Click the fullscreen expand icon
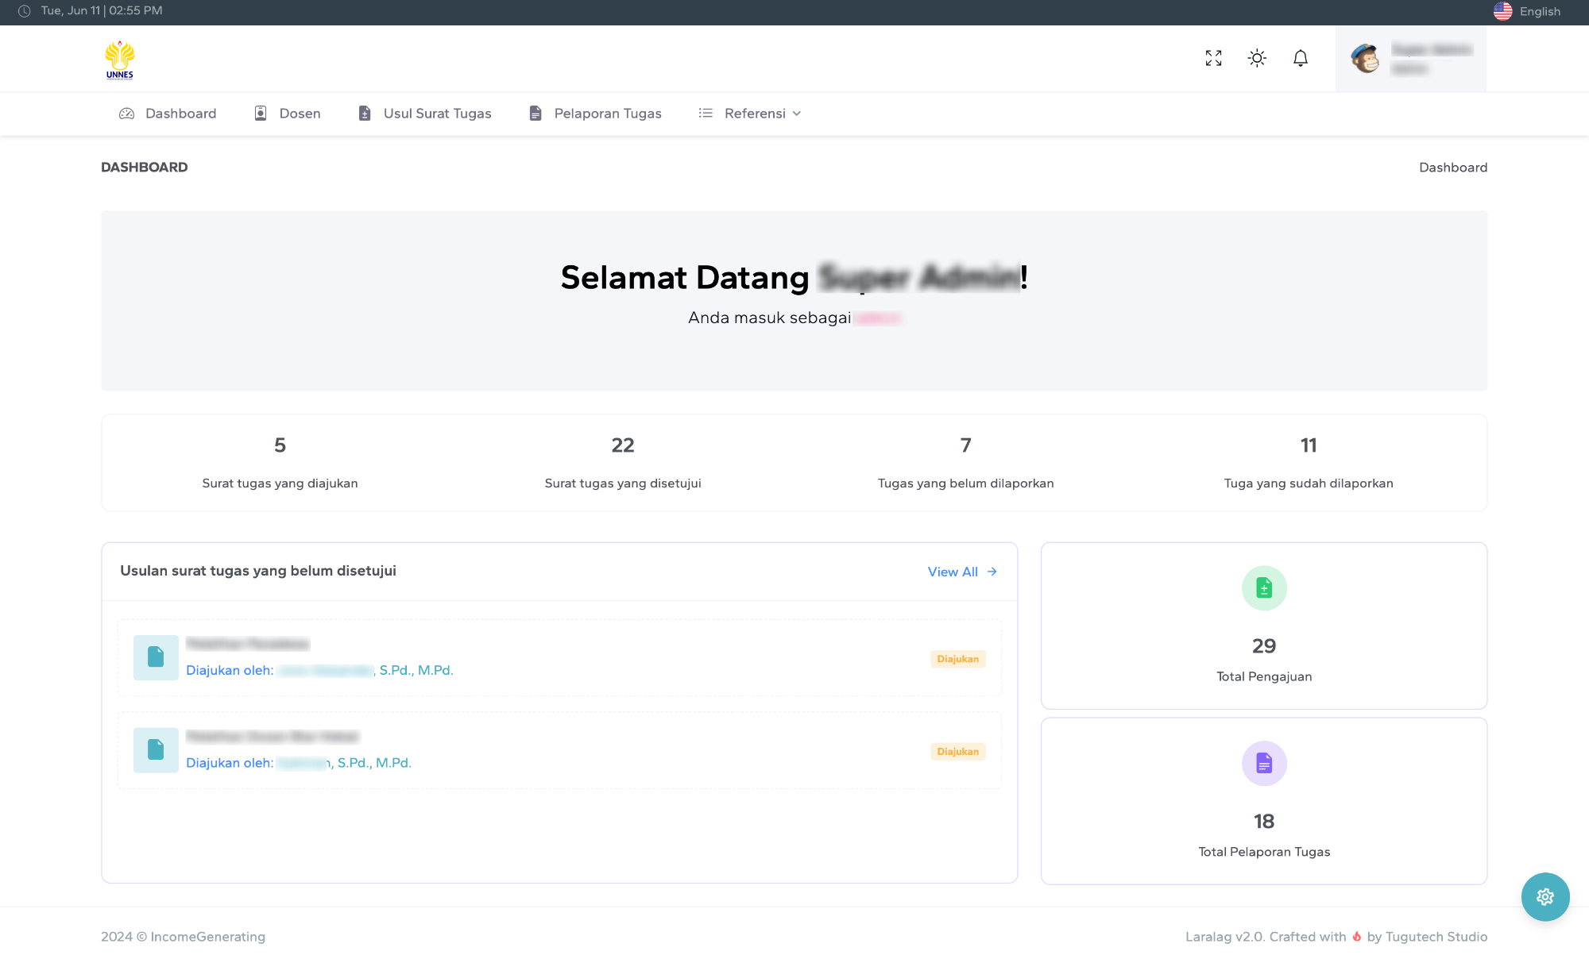1589x959 pixels. pos(1213,58)
